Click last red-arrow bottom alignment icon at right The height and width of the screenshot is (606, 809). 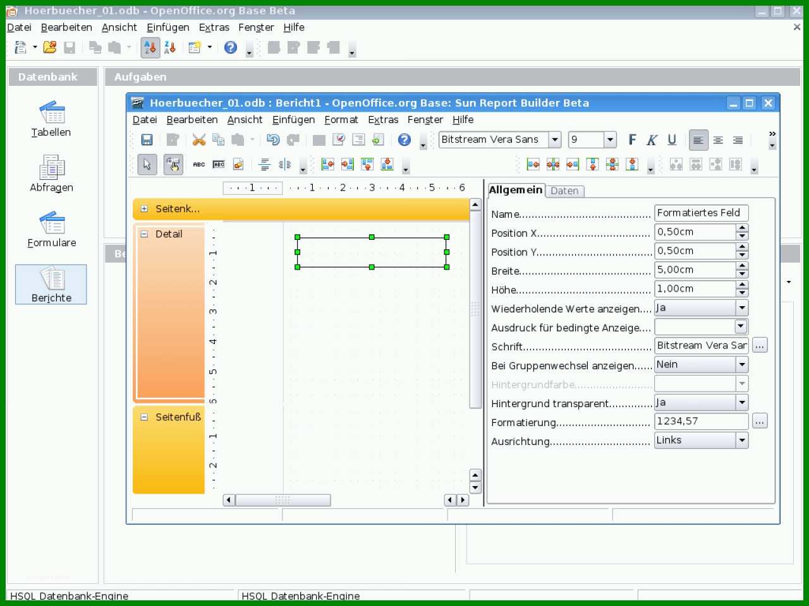pos(632,165)
